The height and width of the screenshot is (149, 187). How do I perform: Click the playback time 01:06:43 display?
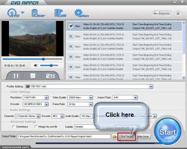pyautogui.click(x=15, y=66)
